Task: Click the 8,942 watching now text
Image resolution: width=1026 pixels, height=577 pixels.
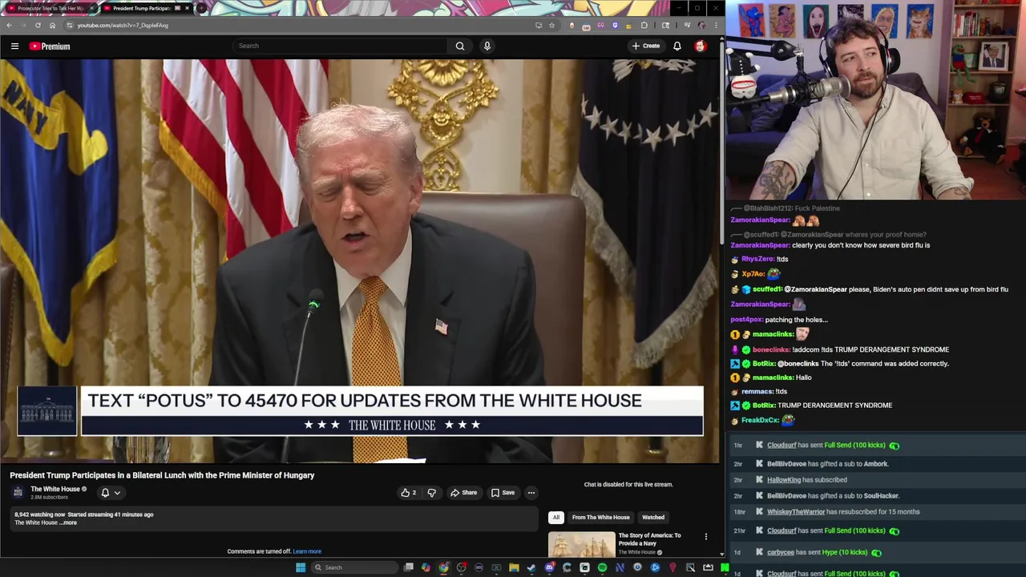Action: point(39,514)
